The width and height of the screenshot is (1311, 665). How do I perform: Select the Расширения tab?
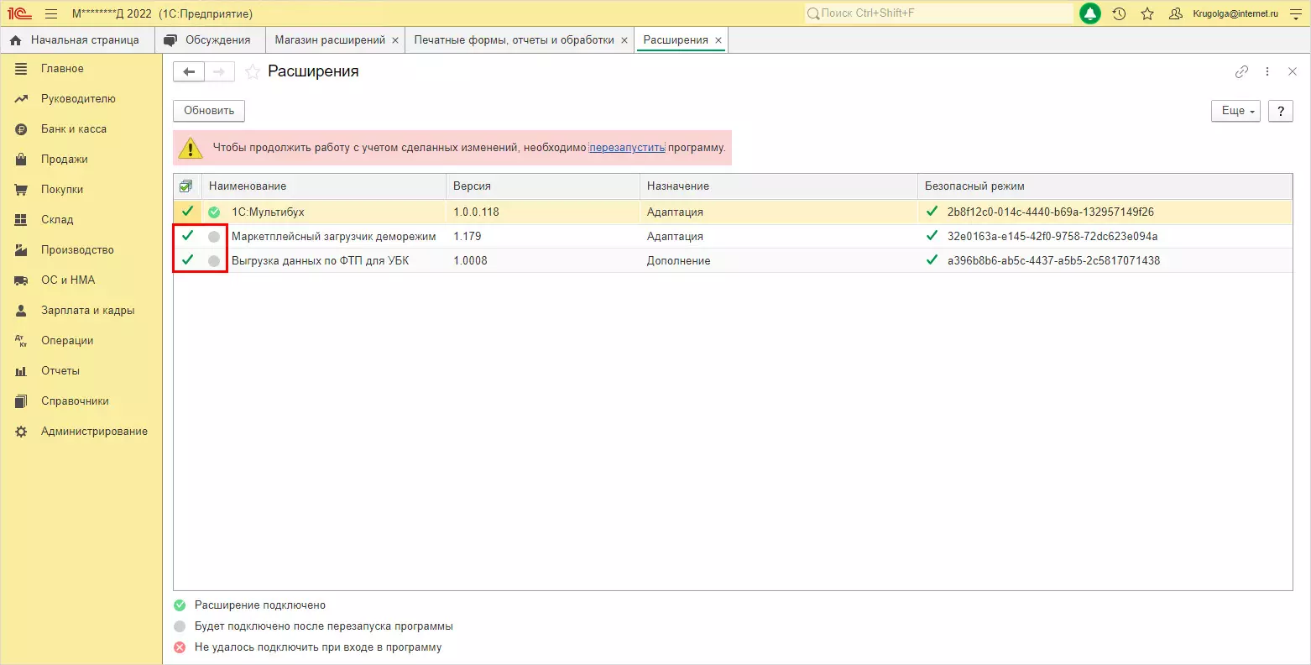676,39
